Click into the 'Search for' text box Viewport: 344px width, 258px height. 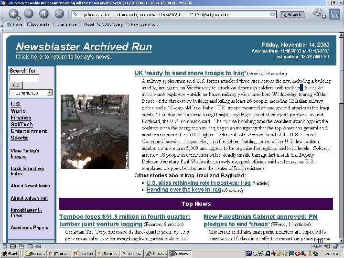click(24, 78)
